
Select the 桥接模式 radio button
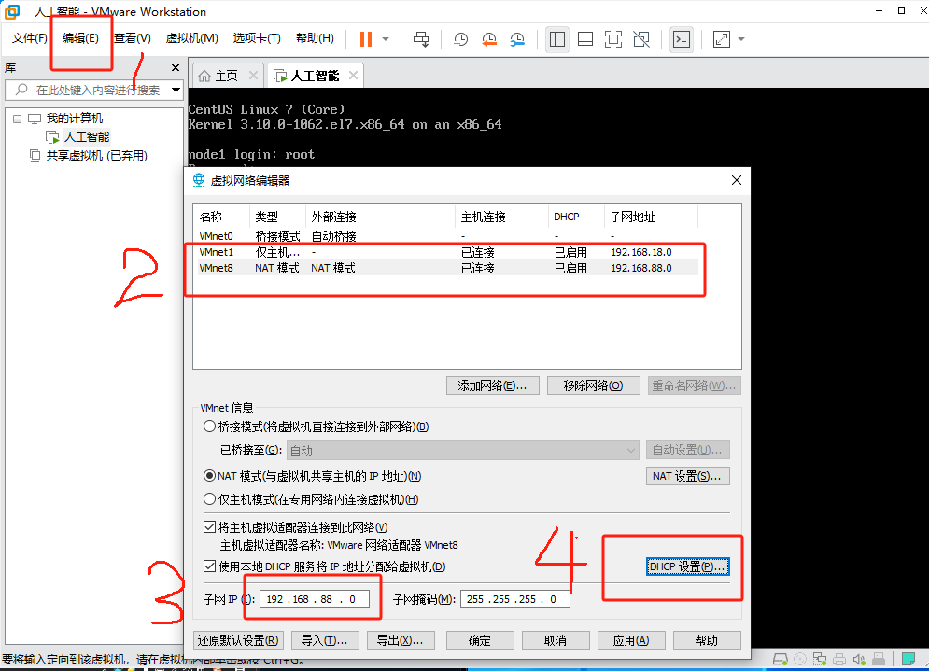coord(209,426)
